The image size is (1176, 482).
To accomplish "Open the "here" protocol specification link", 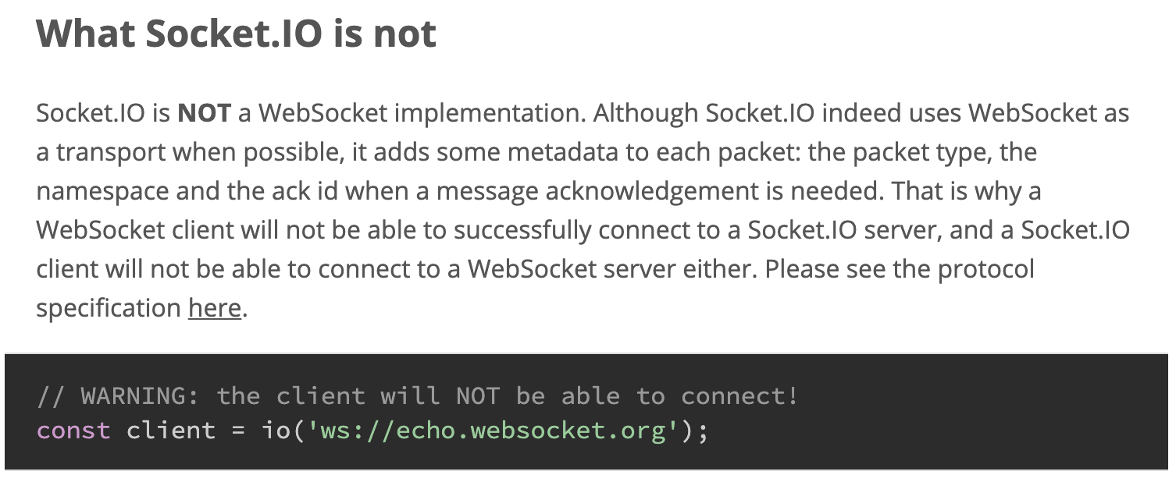I will (215, 308).
